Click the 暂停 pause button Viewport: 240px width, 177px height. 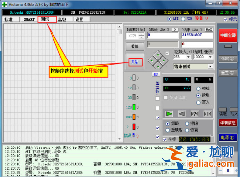tap(135, 46)
